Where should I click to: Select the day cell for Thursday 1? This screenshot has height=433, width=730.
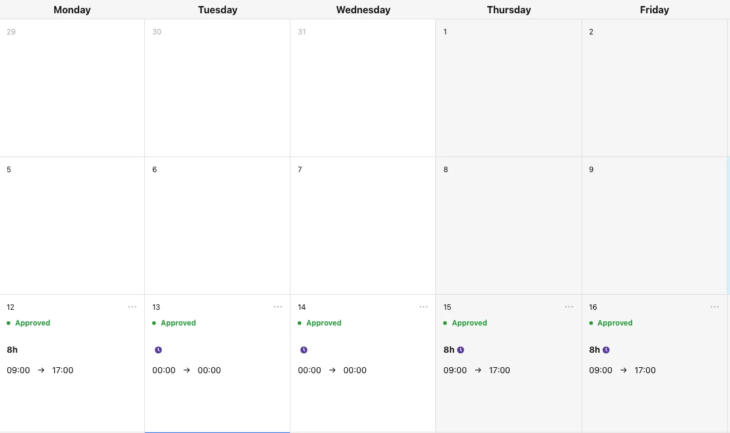click(x=508, y=88)
